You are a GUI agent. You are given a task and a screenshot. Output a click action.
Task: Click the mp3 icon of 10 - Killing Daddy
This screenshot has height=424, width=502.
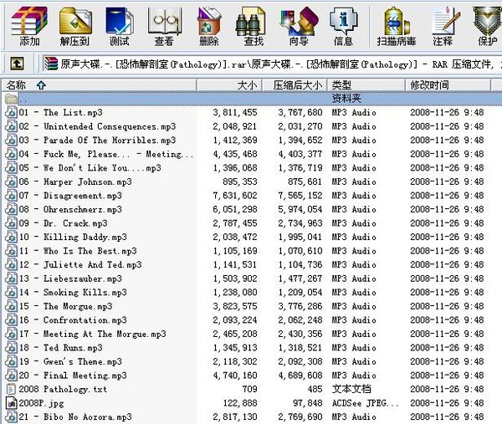(12, 237)
